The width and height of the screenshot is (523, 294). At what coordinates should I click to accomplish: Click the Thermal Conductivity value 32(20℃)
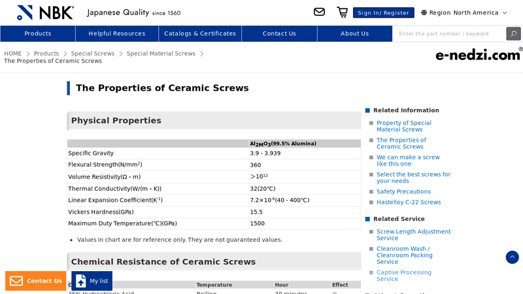coord(263,189)
